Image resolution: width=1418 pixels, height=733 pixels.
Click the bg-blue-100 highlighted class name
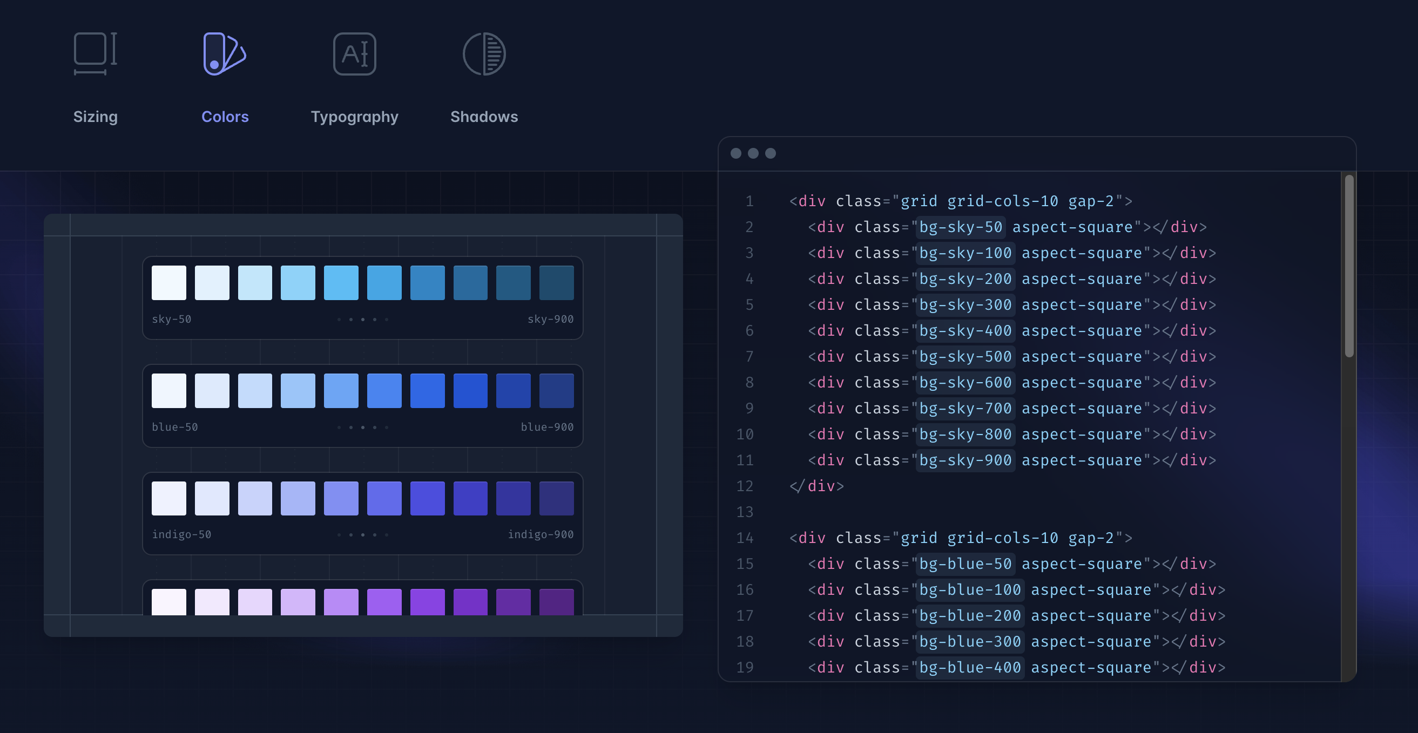969,590
